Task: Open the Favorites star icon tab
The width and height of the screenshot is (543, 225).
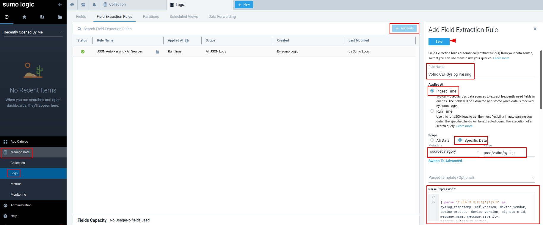Action: click(x=24, y=17)
